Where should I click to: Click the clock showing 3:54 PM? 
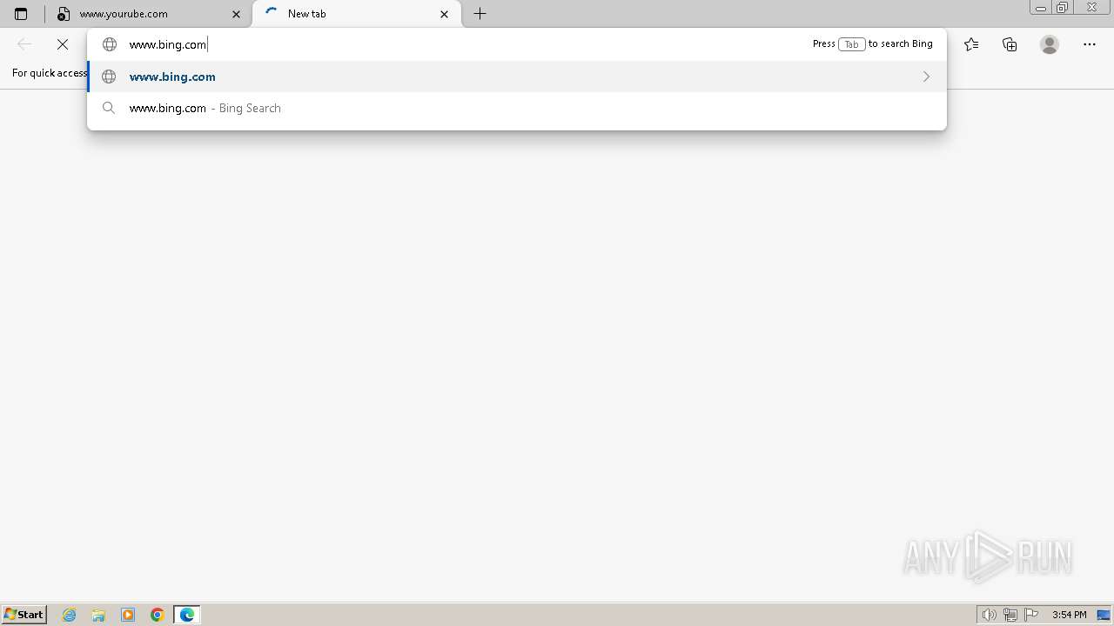click(1069, 615)
